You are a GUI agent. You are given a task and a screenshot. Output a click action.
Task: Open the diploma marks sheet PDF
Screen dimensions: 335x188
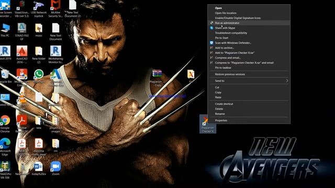tap(39, 147)
